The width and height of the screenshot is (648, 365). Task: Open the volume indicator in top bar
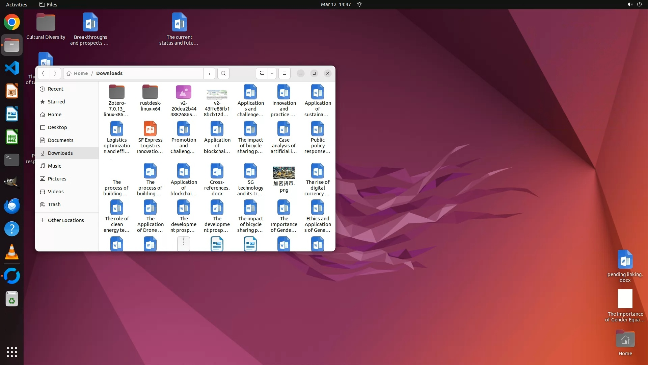(x=629, y=4)
